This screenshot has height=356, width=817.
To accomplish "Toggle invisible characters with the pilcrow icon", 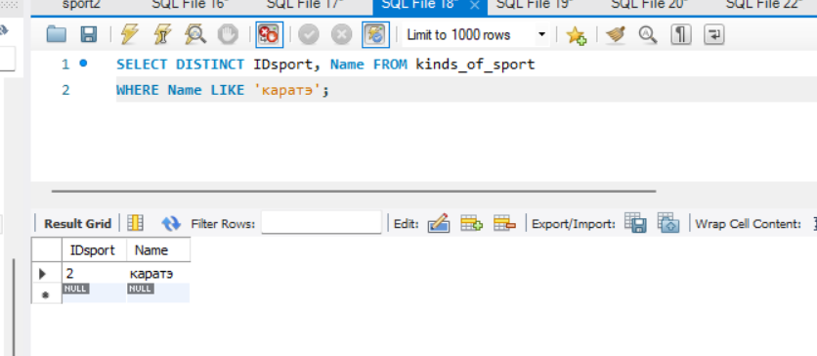I will (x=681, y=35).
